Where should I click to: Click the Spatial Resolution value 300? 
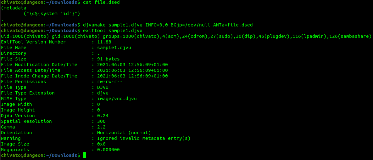click(x=102, y=122)
